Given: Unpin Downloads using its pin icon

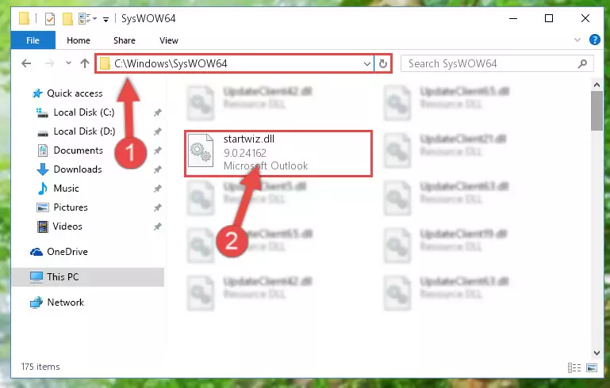Looking at the screenshot, I should click(157, 169).
